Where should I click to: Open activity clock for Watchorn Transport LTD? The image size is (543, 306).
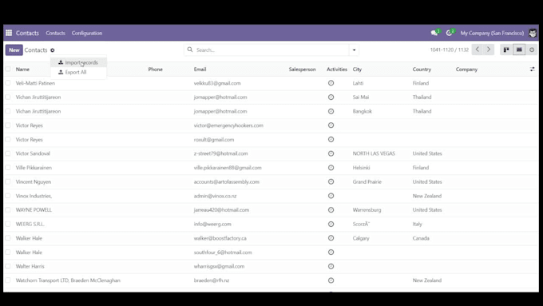[331, 280]
